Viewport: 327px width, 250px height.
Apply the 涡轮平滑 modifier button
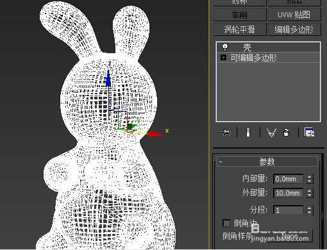240,29
